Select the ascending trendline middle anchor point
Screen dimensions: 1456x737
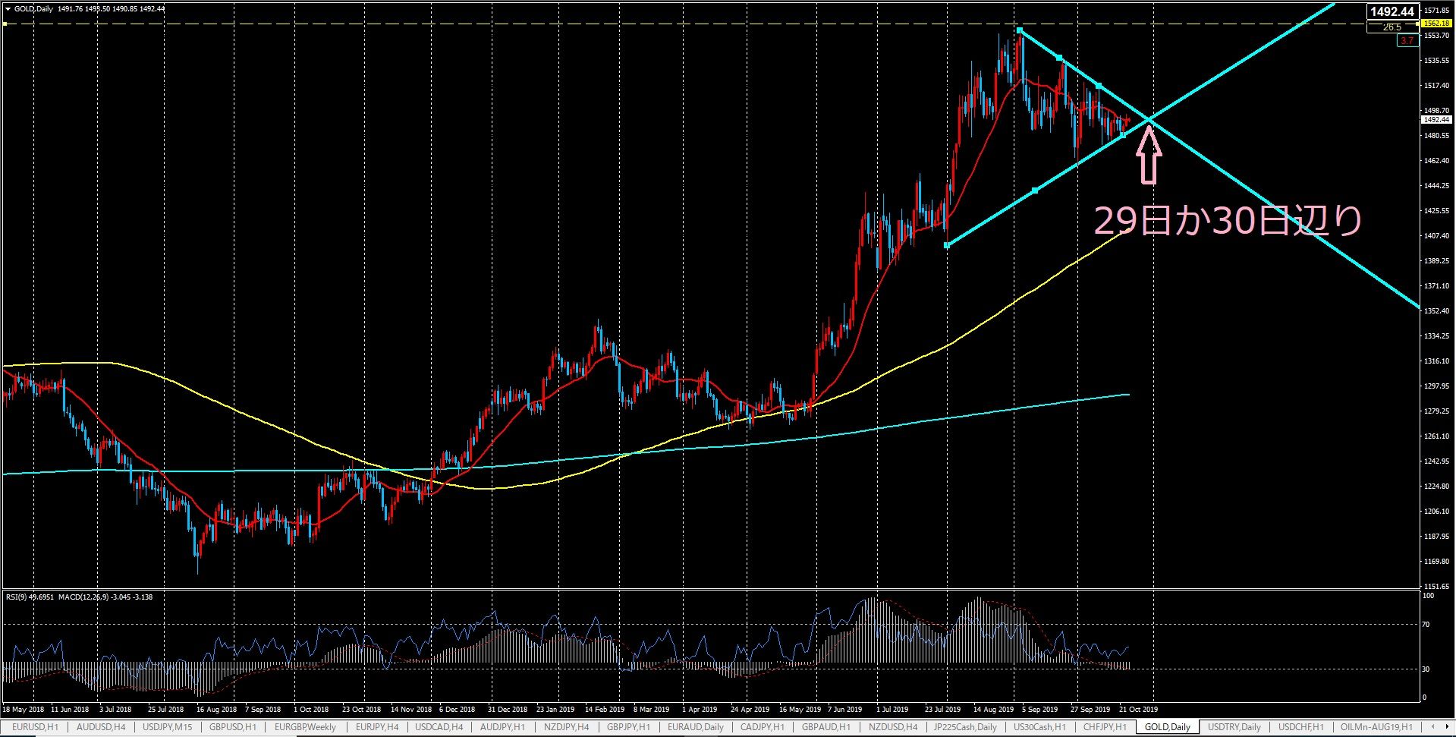coord(1035,191)
